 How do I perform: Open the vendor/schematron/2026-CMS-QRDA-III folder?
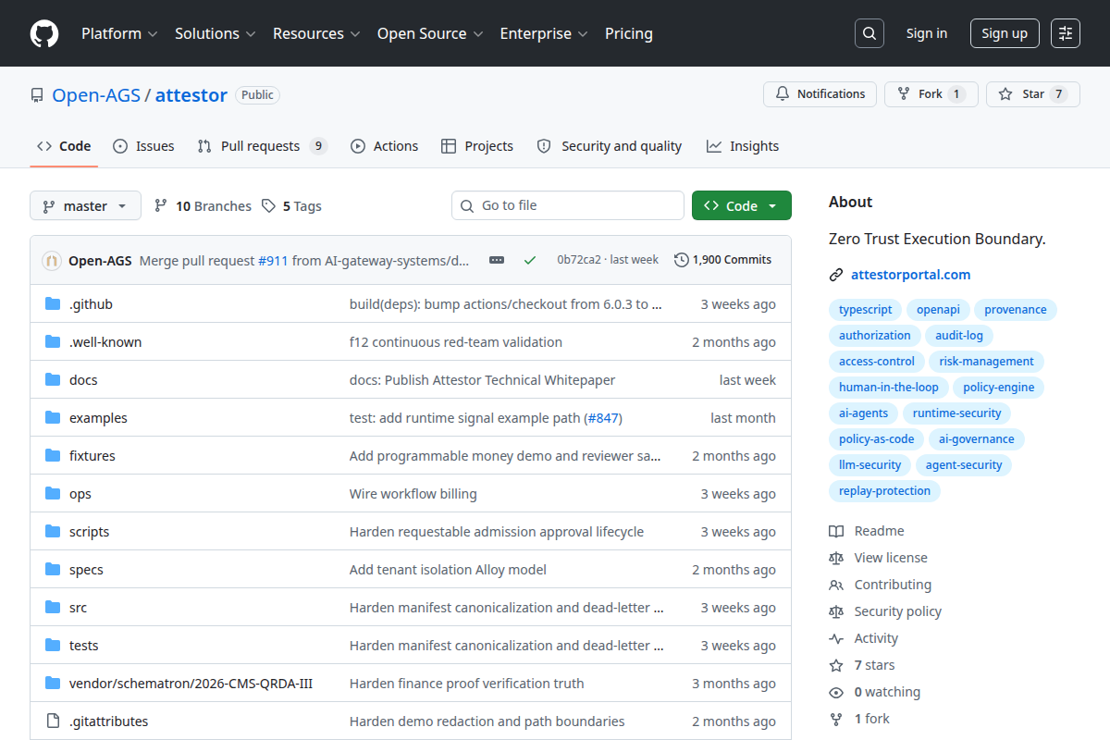191,684
